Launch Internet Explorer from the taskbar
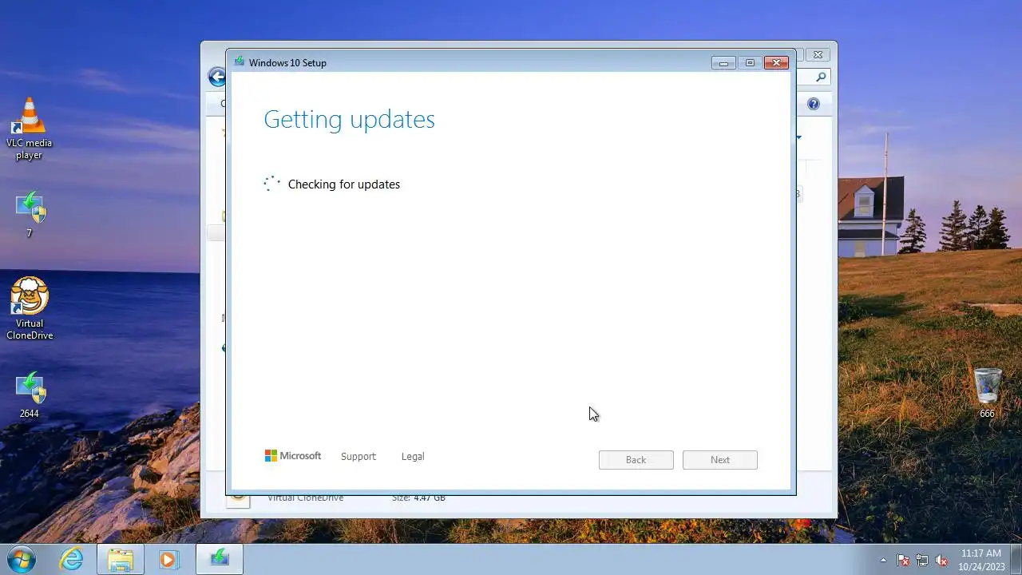The image size is (1022, 575). 72,559
